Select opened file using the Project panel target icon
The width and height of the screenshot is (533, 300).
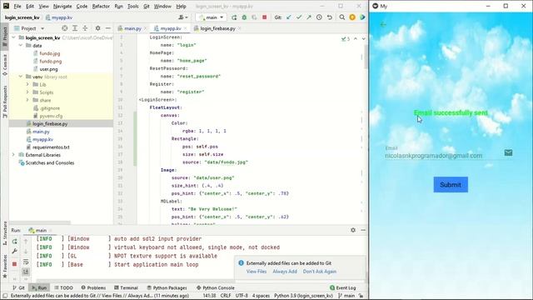coord(65,28)
